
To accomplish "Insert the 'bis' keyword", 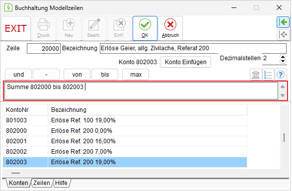I will (105, 75).
